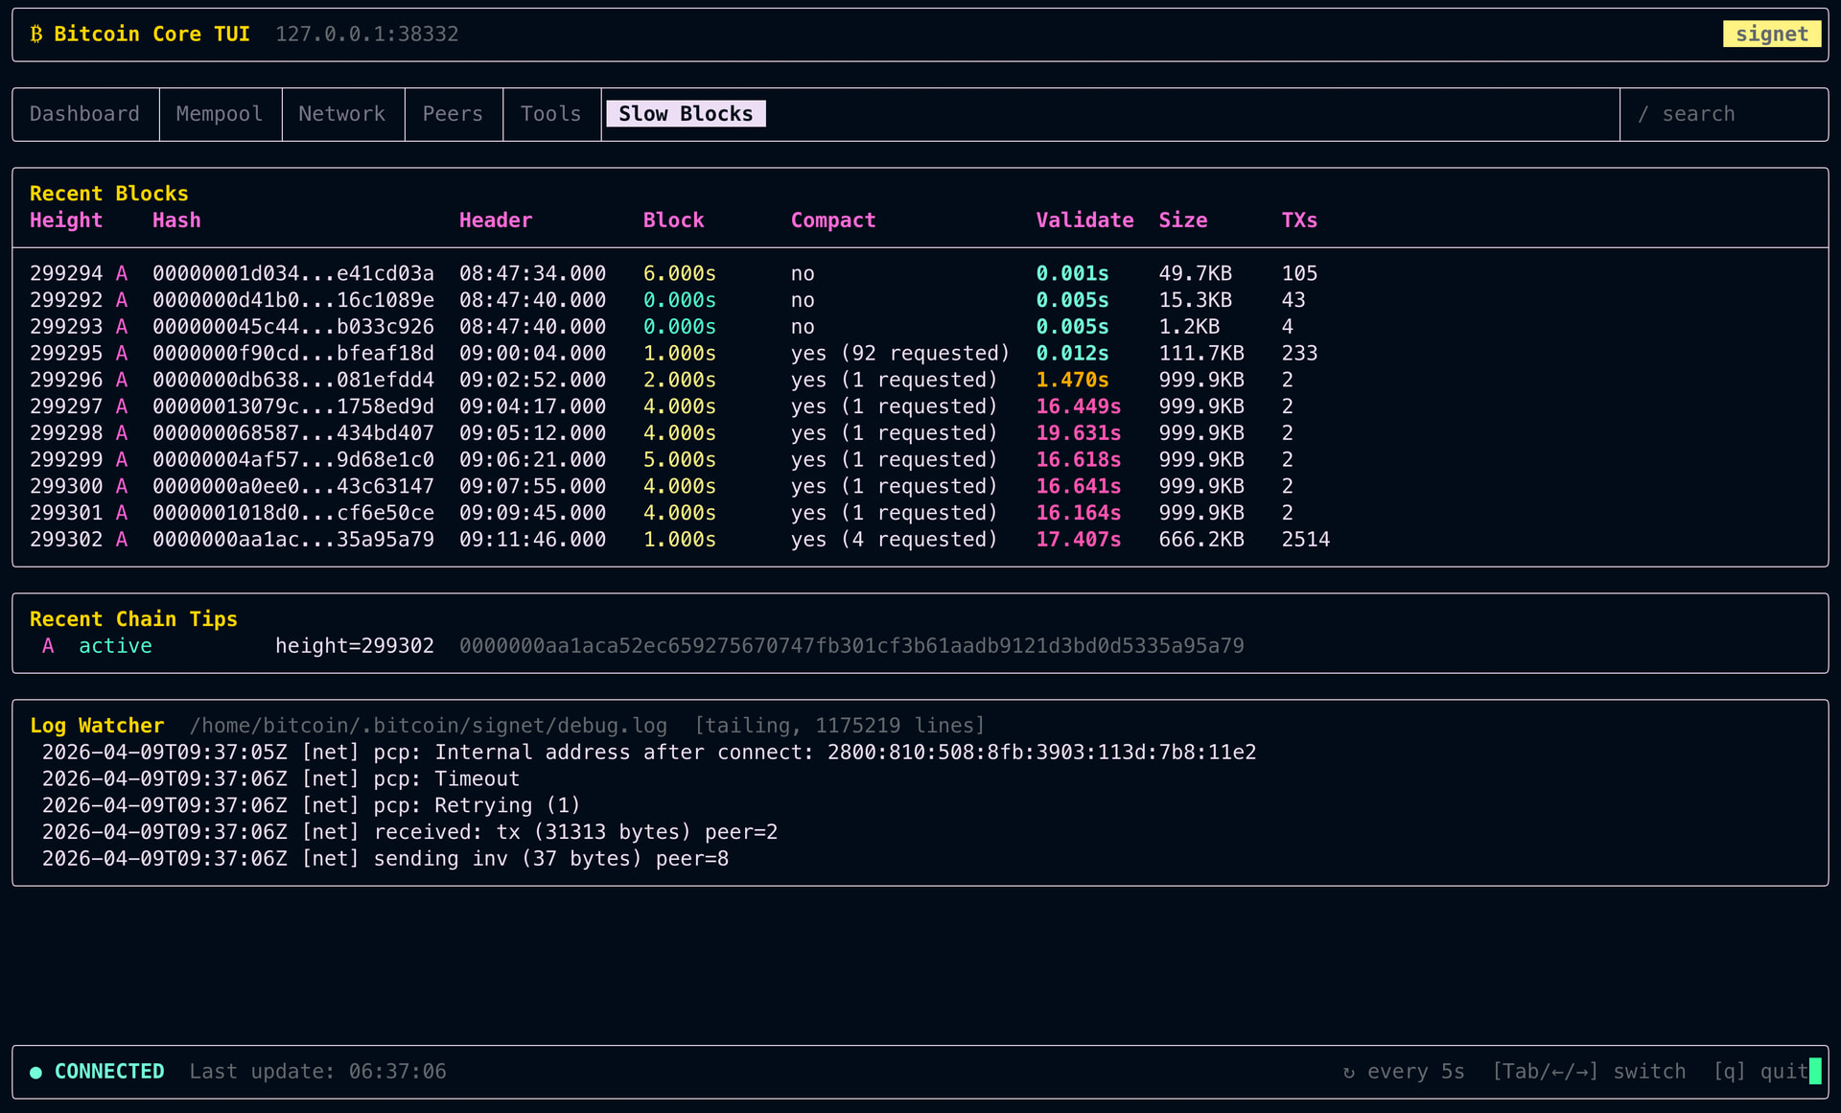Click the refresh interval icon

tap(1348, 1072)
